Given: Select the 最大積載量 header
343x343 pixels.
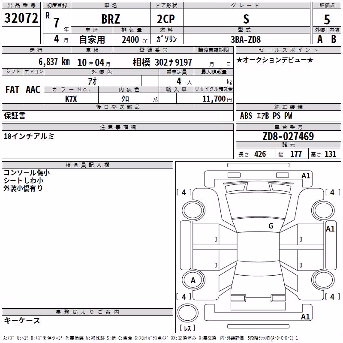Looking at the screenshot, I should (x=214, y=72).
